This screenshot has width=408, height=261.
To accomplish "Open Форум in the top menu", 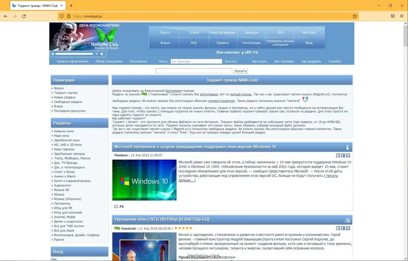I will pos(165,43).
